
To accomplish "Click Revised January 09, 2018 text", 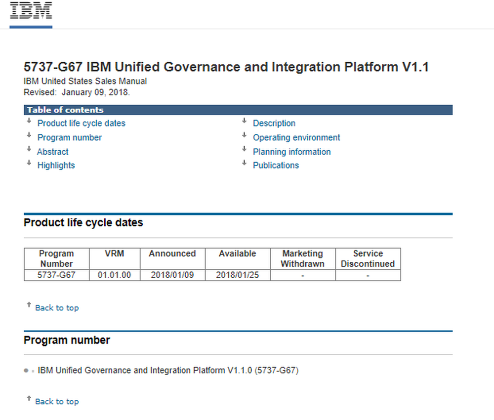I will 77,92.
